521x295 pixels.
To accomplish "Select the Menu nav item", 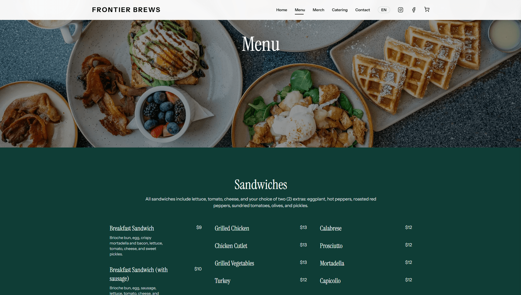I will (x=300, y=10).
